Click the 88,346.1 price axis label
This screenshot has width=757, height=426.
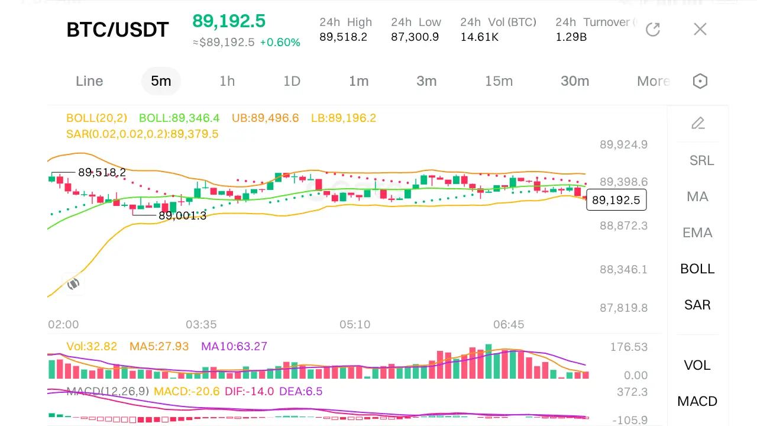pyautogui.click(x=623, y=269)
